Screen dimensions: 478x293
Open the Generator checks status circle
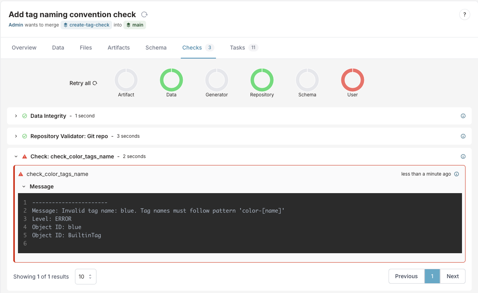click(216, 80)
